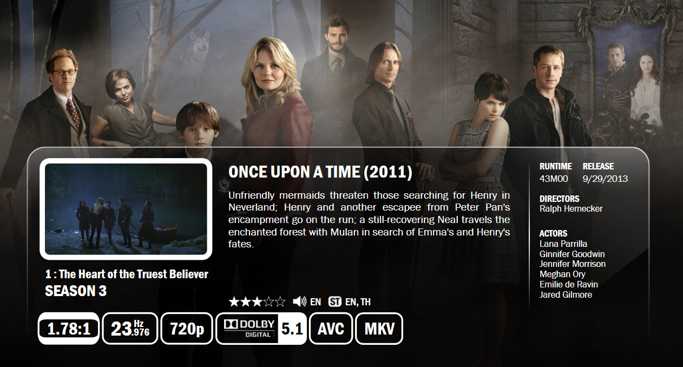Select actor Lana Parrilla
The height and width of the screenshot is (367, 683).
point(563,244)
